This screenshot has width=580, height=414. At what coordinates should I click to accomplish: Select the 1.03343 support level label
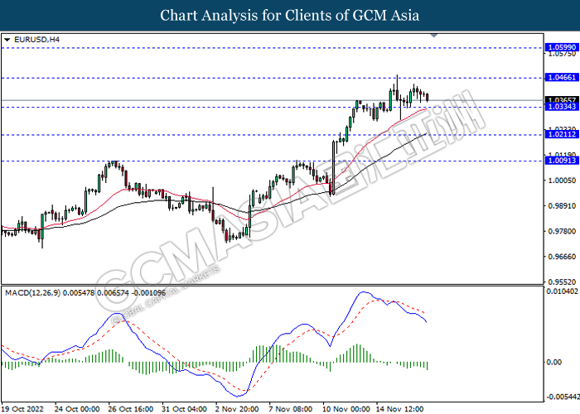[558, 107]
